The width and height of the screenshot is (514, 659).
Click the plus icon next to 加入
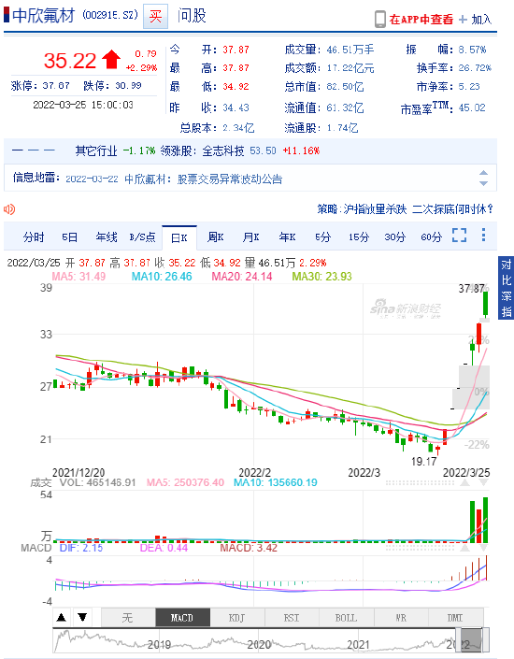(x=463, y=20)
